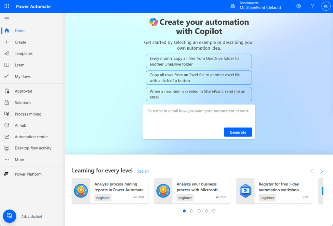Screen dimensions: 333x226
Task: Select the SharePoint new item email example
Action: pos(199,94)
